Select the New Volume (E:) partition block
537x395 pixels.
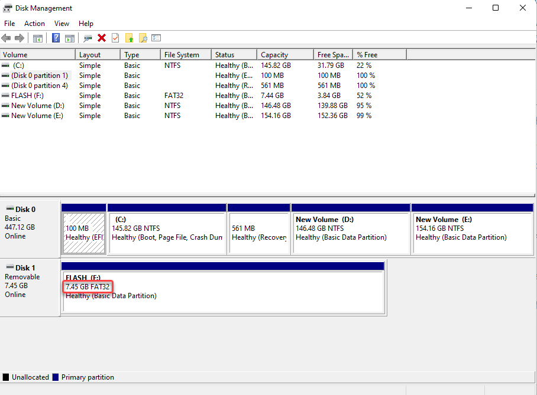point(471,230)
